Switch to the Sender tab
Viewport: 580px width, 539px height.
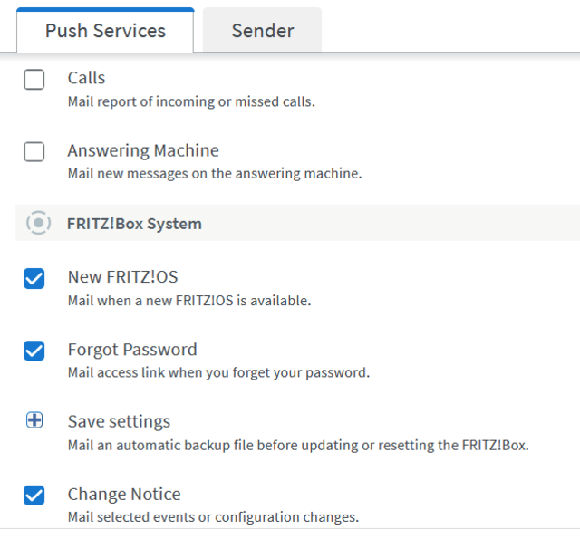[x=263, y=31]
